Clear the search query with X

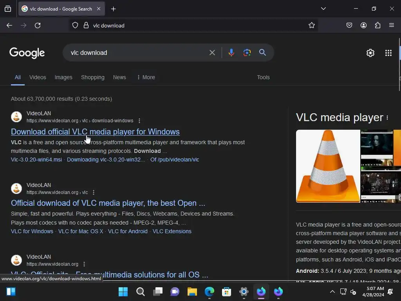[212, 53]
